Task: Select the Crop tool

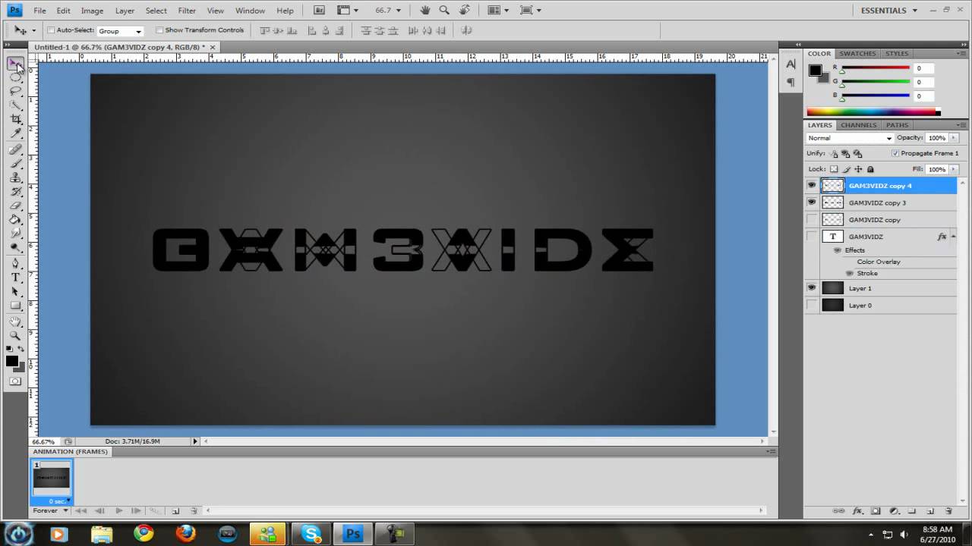Action: point(15,119)
